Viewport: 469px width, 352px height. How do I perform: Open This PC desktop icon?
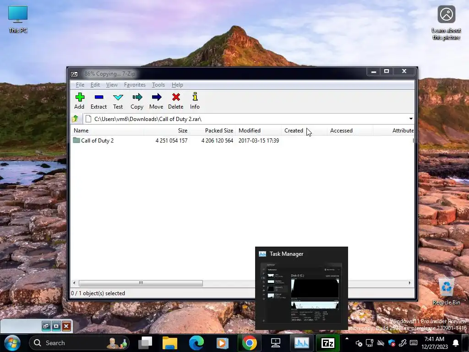coord(18,19)
